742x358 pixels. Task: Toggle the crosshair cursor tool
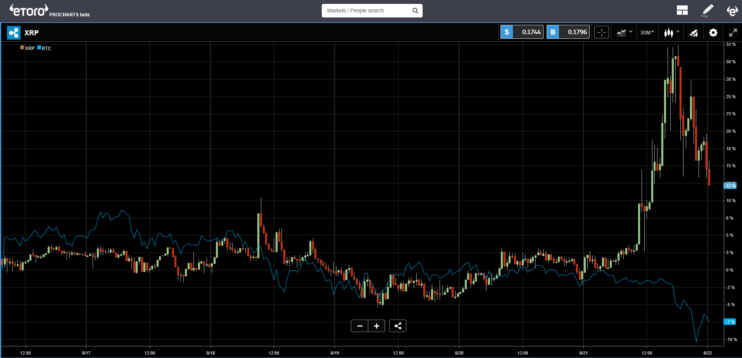(x=602, y=33)
